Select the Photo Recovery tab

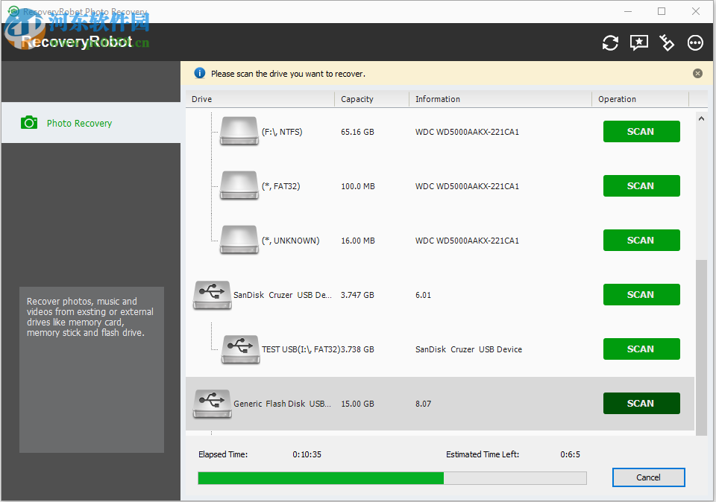click(x=91, y=123)
